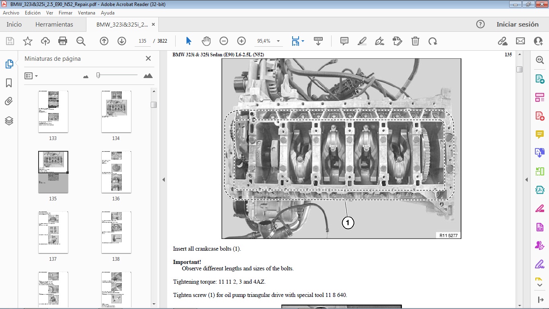Collapse the right tools pane arrow
Image resolution: width=549 pixels, height=309 pixels.
tap(526, 179)
